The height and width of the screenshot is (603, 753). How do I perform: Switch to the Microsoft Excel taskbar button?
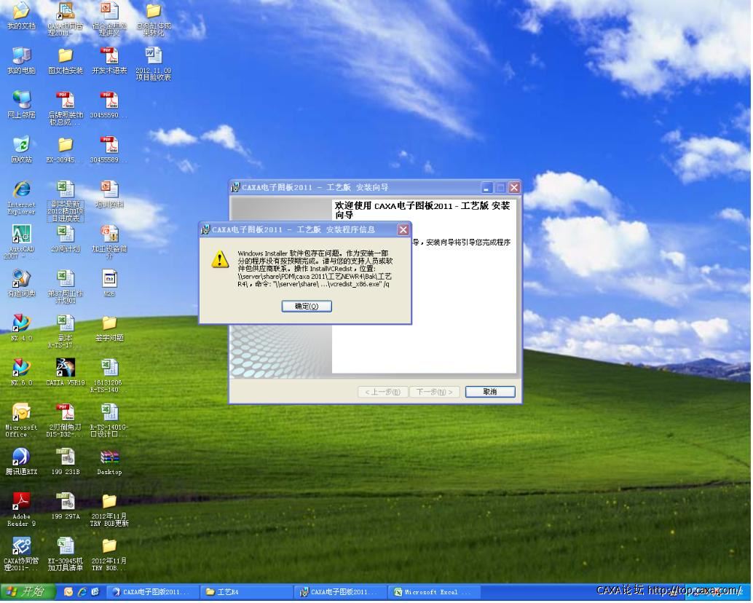pos(435,592)
